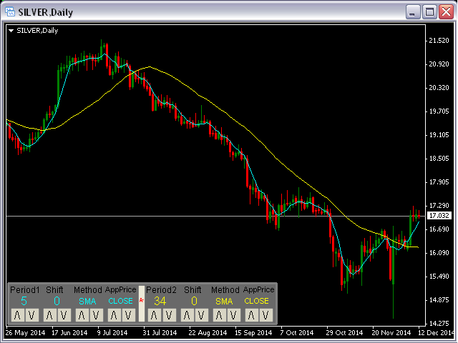Image resolution: width=458 pixels, height=343 pixels.
Task: Click down arrow under first Shift
Action: point(62,315)
